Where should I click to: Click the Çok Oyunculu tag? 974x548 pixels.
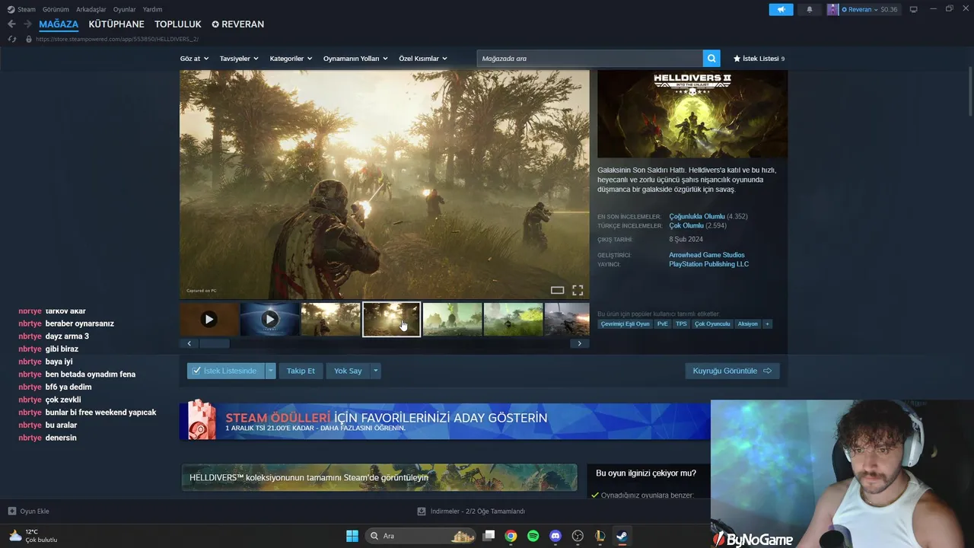712,323
